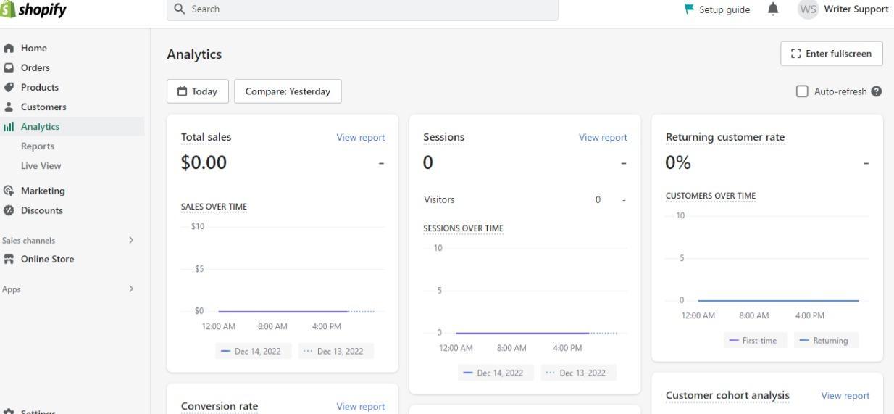Click the Products tag icon
894x414 pixels.
click(9, 88)
